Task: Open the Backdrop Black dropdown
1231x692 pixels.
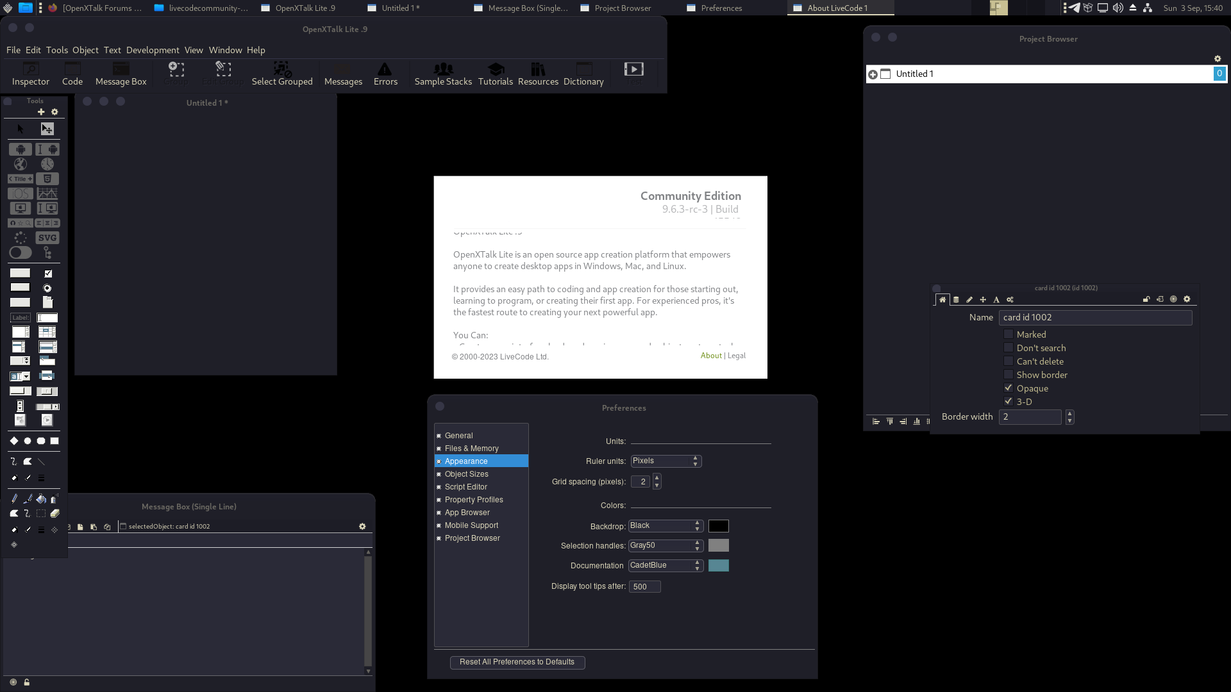Action: click(666, 526)
